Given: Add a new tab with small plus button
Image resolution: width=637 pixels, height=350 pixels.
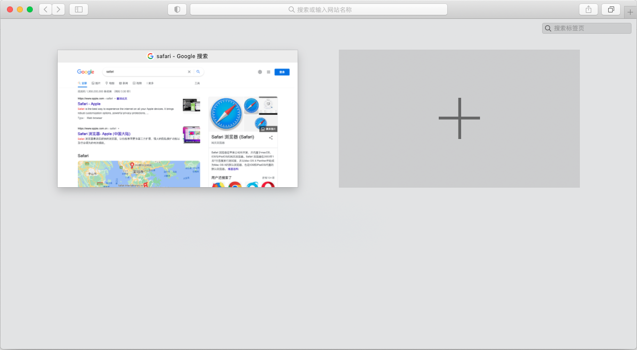Looking at the screenshot, I should pyautogui.click(x=630, y=12).
